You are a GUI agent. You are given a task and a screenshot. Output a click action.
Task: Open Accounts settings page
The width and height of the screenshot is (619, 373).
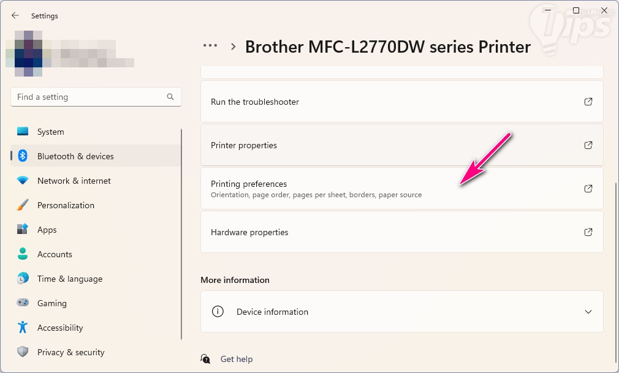coord(55,254)
